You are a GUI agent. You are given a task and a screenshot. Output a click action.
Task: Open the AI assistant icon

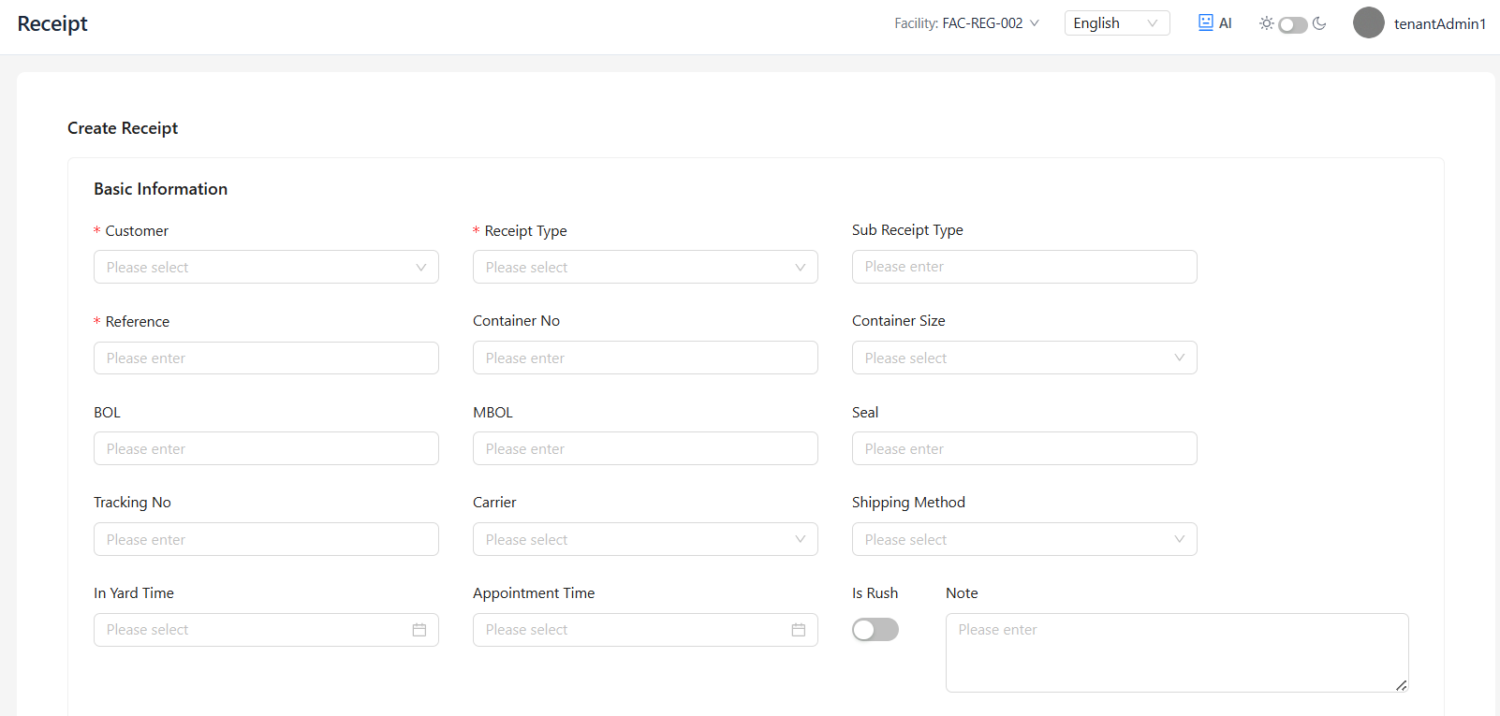click(x=1206, y=22)
